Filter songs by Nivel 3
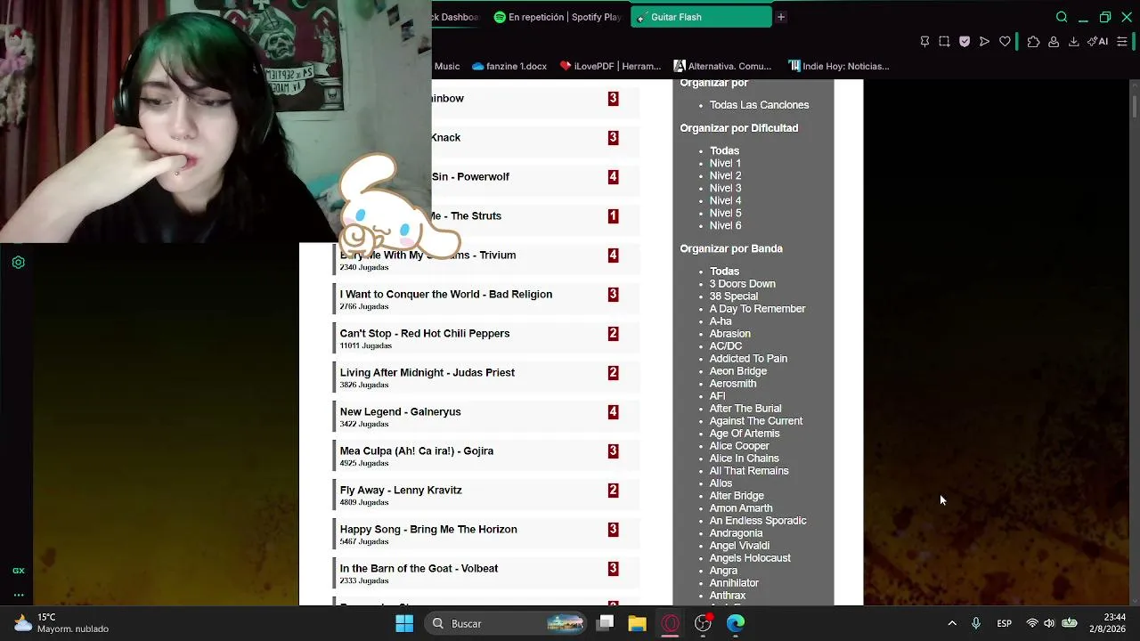 tap(725, 189)
